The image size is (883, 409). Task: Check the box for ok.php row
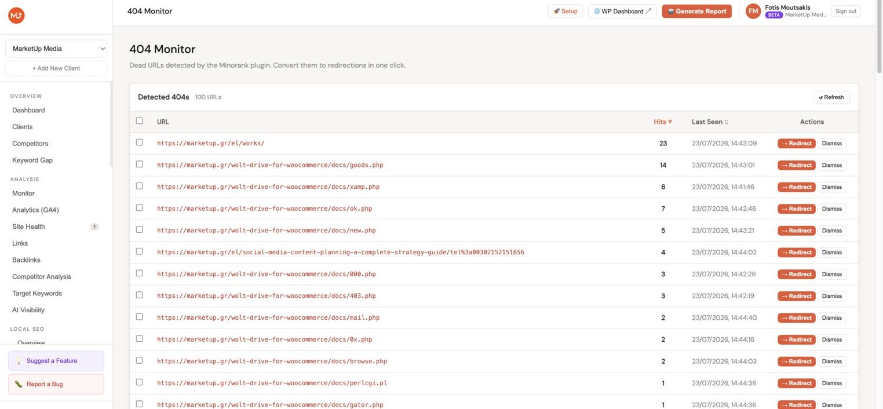pyautogui.click(x=139, y=207)
